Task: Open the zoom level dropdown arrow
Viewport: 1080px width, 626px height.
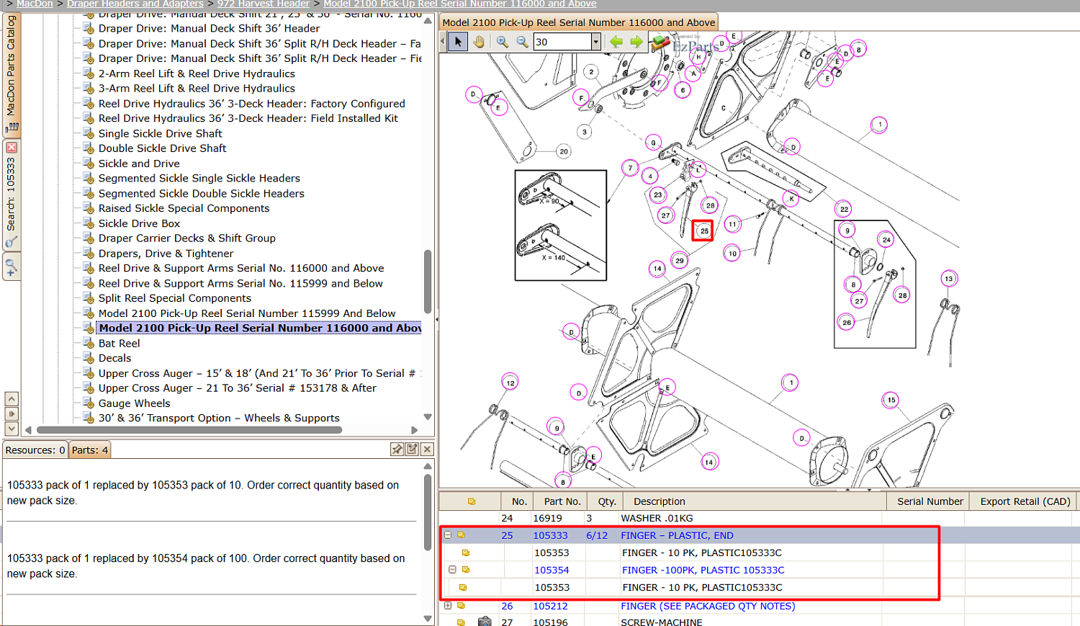Action: pos(596,42)
